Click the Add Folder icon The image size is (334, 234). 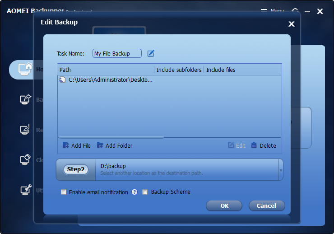pos(100,145)
